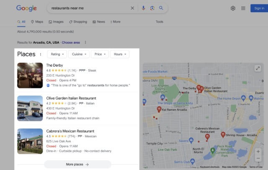
Task: Zoom in on the map
Action: tap(258, 152)
